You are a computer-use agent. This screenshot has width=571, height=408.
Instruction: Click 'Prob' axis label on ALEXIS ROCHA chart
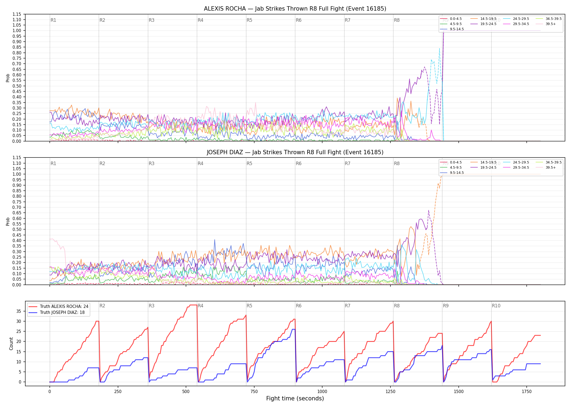pyautogui.click(x=8, y=78)
